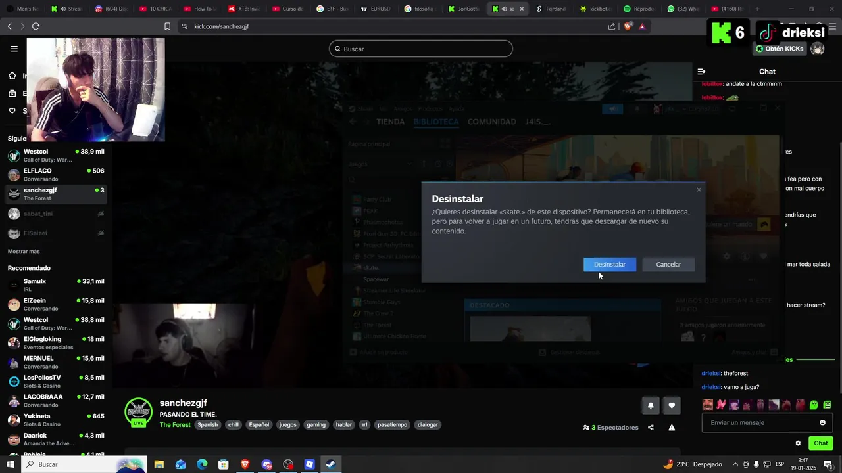The height and width of the screenshot is (473, 842).
Task: Click the juegos tag
Action: click(288, 425)
